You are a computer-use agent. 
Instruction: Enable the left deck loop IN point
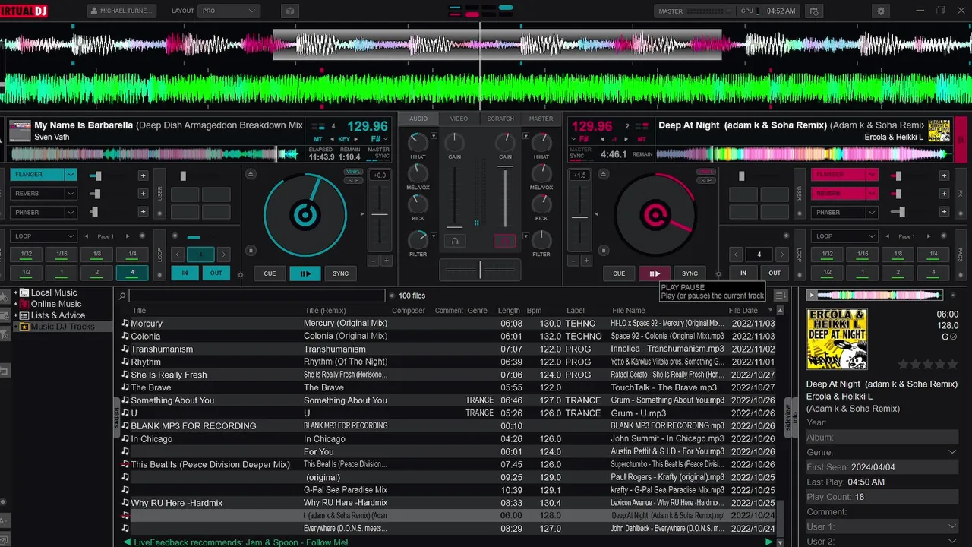coord(185,273)
